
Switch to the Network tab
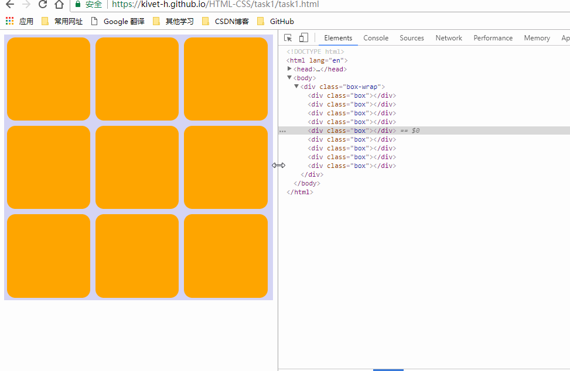449,38
